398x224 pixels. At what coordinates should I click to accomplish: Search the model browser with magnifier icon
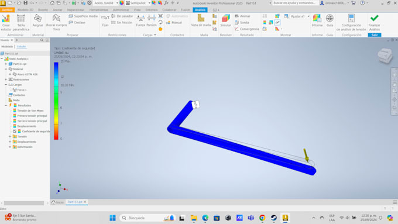pos(42,40)
